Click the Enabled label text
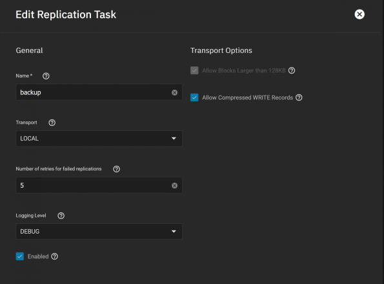The height and width of the screenshot is (284, 384). (38, 256)
